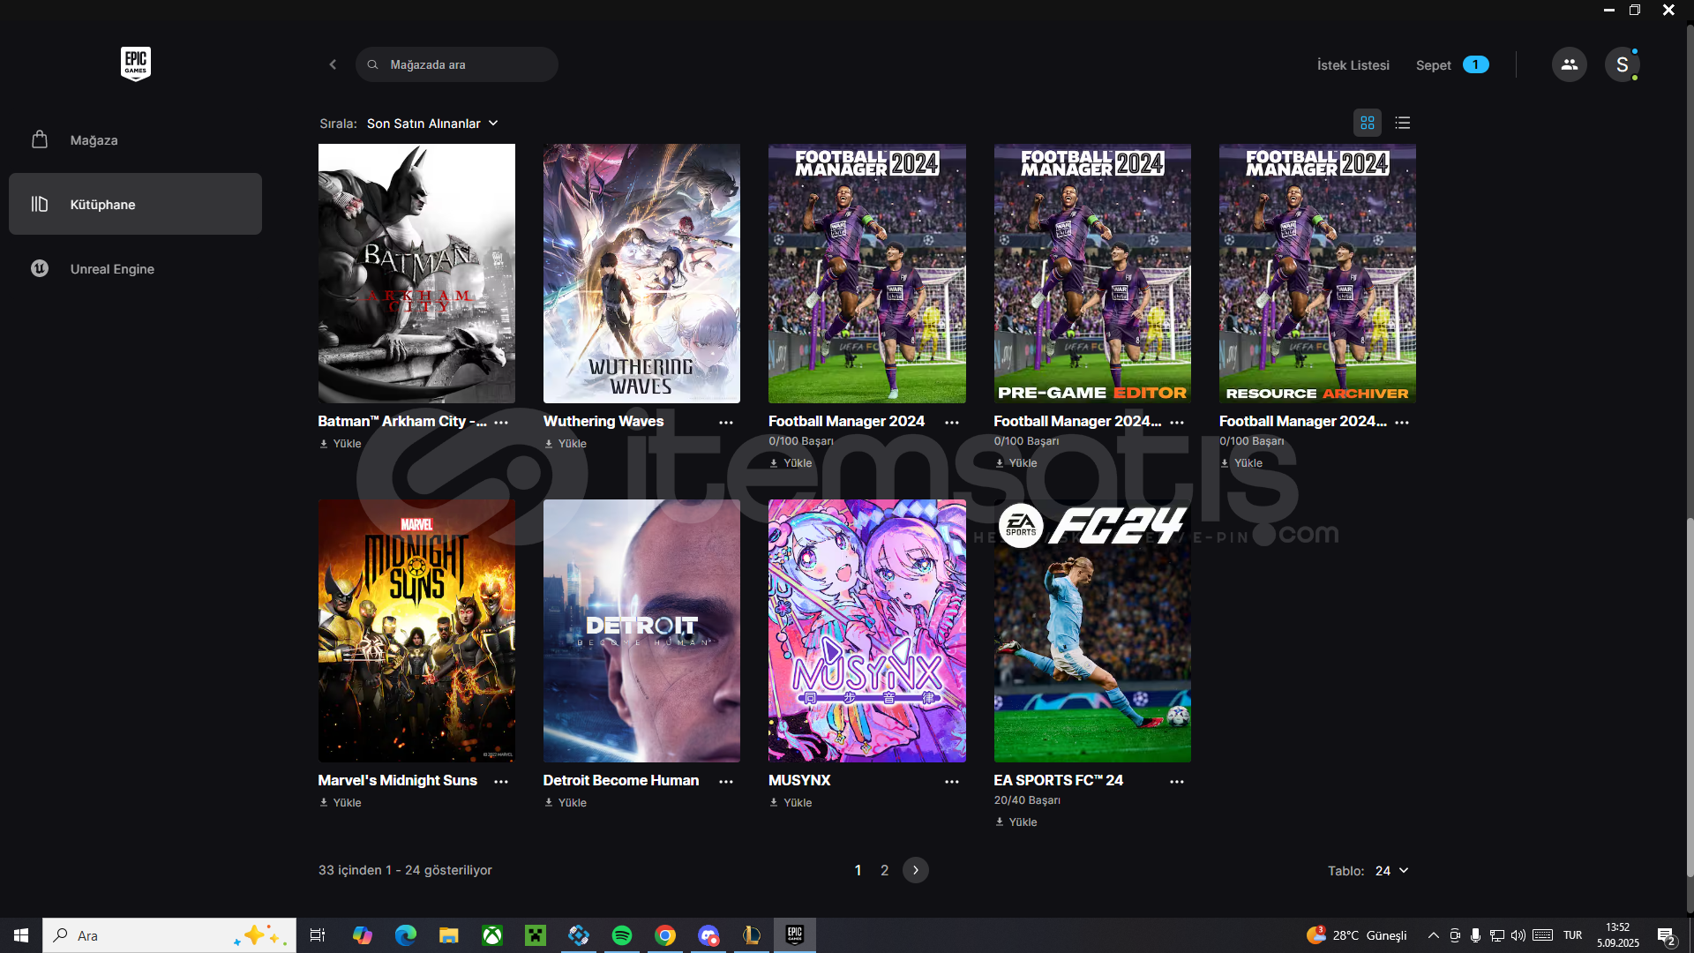The width and height of the screenshot is (1694, 953).
Task: Go to next page arrow
Action: click(916, 870)
